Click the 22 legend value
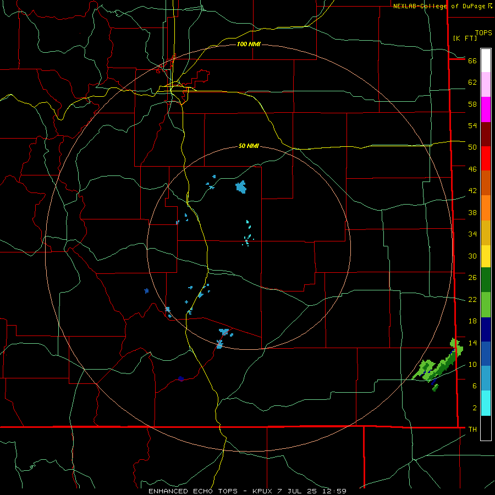 pyautogui.click(x=472, y=300)
